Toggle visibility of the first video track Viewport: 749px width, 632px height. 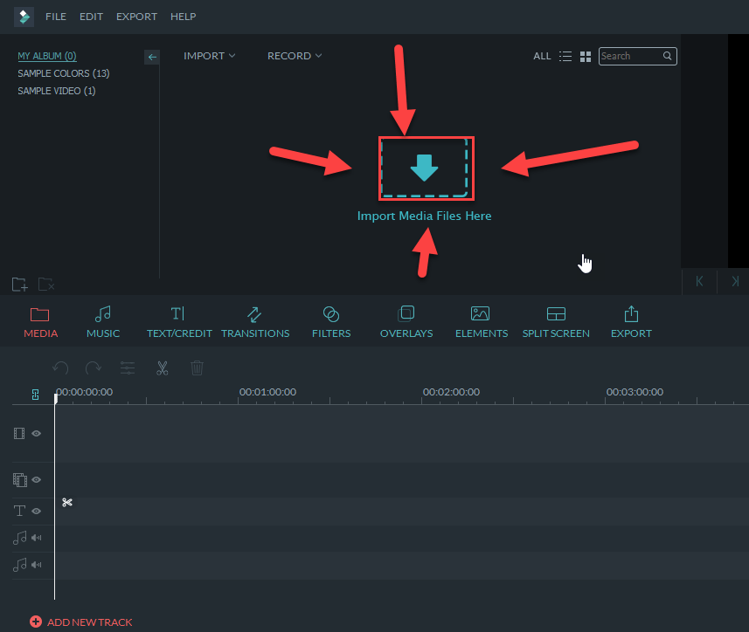point(37,433)
